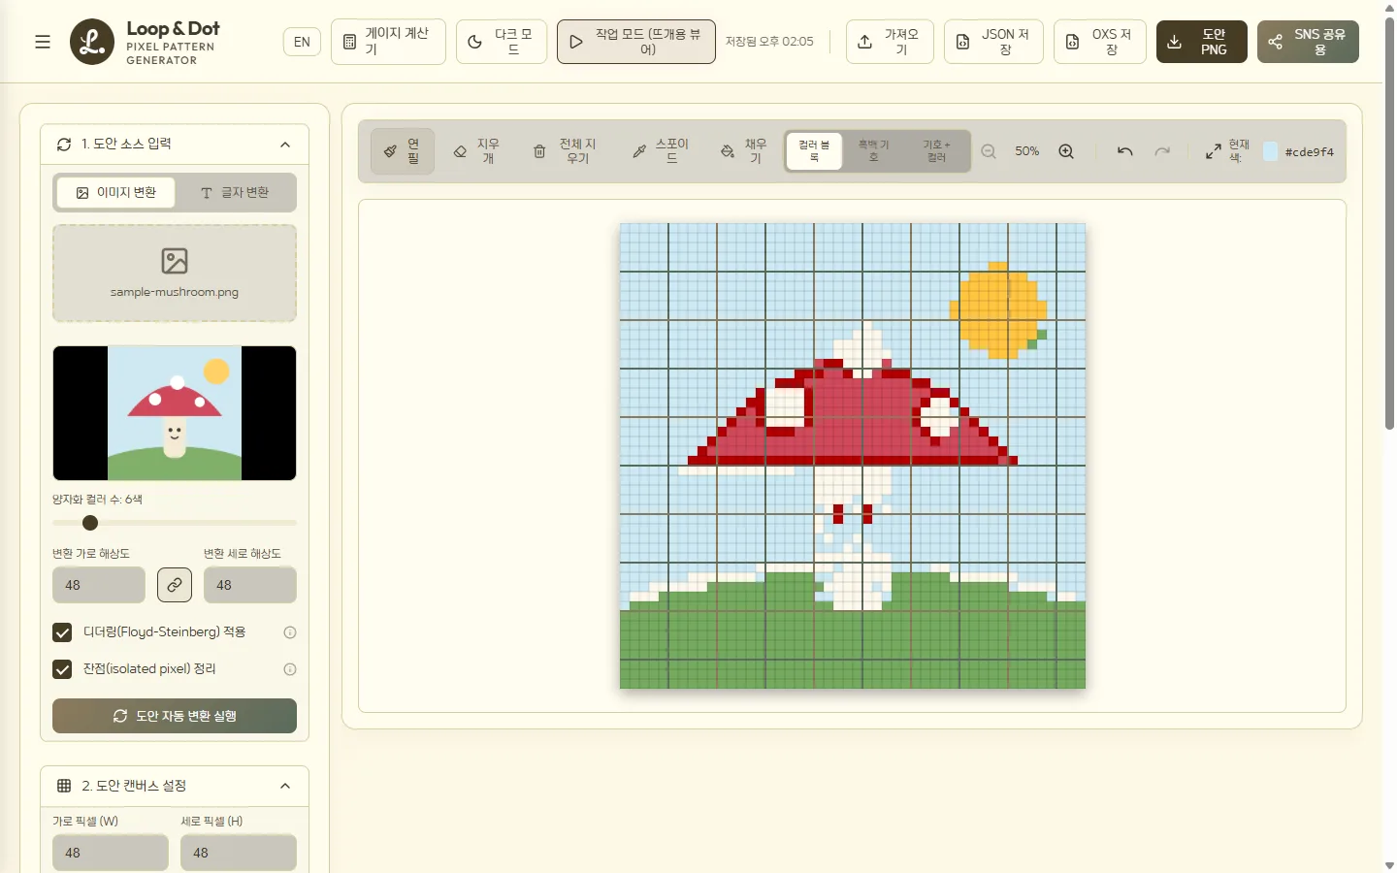
Task: Select the 흑백 기호 view mode
Action: pos(873,151)
